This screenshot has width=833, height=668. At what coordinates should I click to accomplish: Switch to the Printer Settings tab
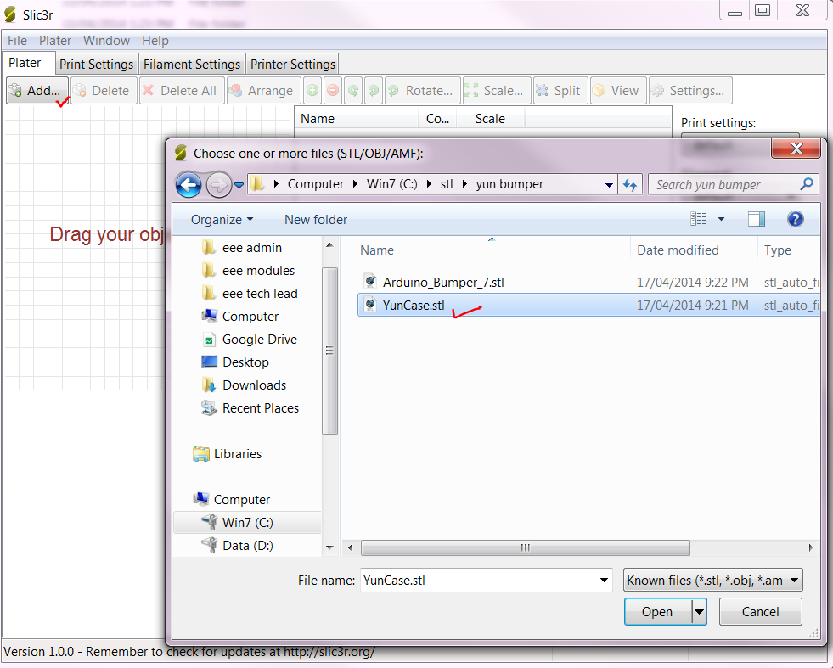pyautogui.click(x=293, y=65)
